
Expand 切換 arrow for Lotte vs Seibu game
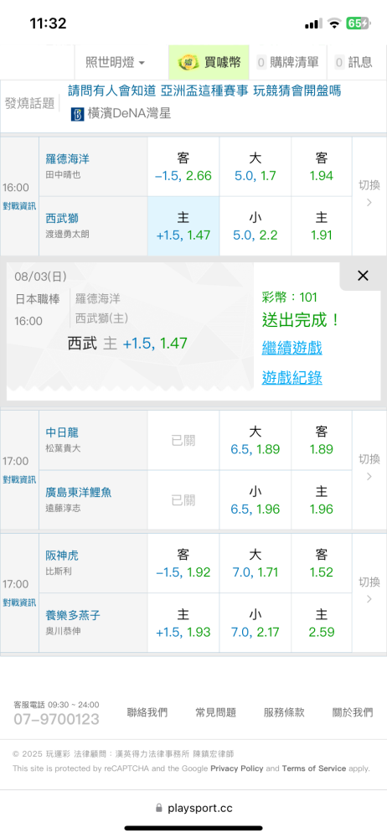[369, 194]
